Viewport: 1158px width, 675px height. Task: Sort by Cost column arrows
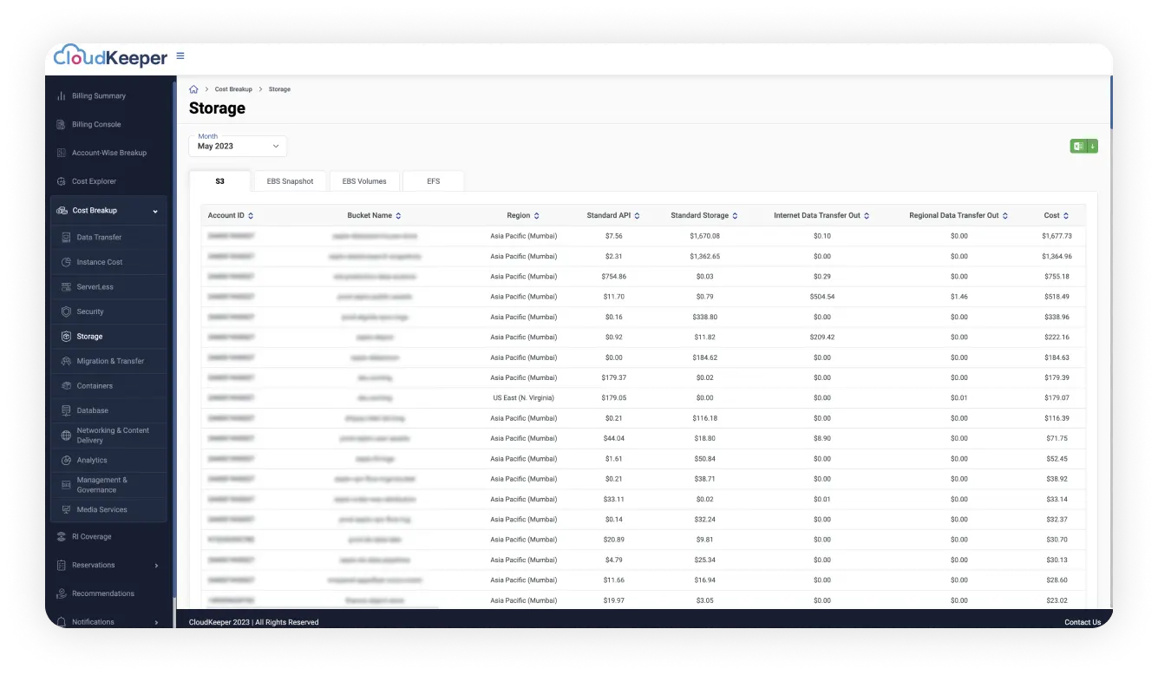click(1066, 216)
